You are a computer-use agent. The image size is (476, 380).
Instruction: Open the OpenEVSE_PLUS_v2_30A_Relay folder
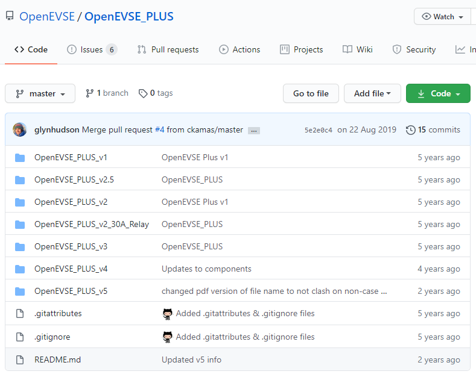[92, 224]
